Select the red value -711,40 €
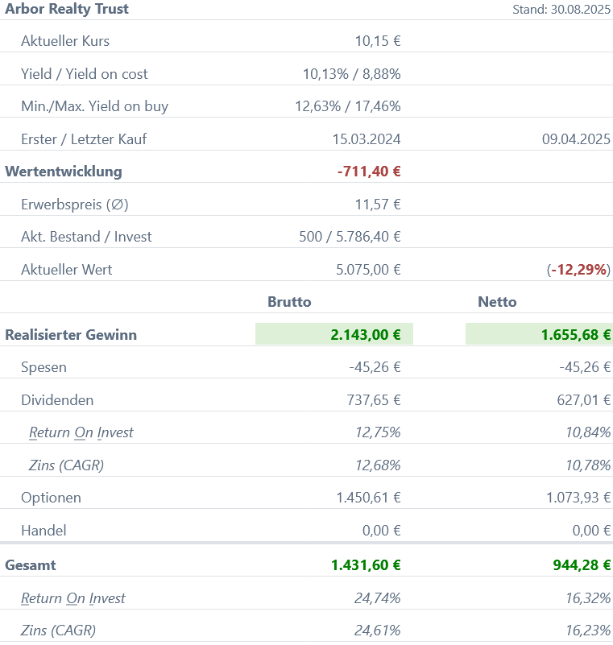This screenshot has width=613, height=645. (369, 172)
